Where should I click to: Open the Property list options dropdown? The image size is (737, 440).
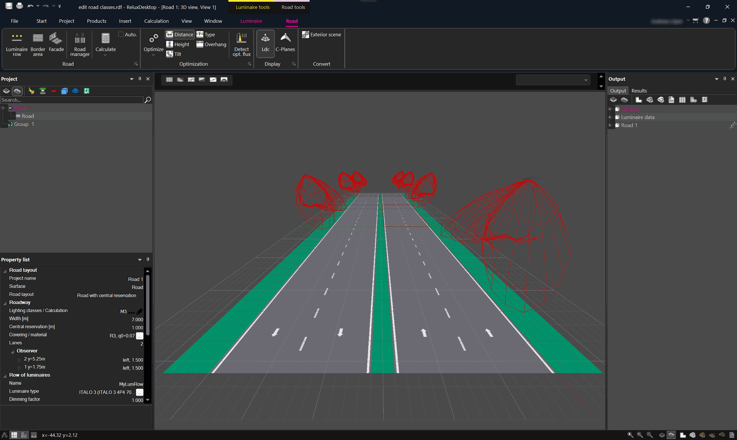pos(140,260)
